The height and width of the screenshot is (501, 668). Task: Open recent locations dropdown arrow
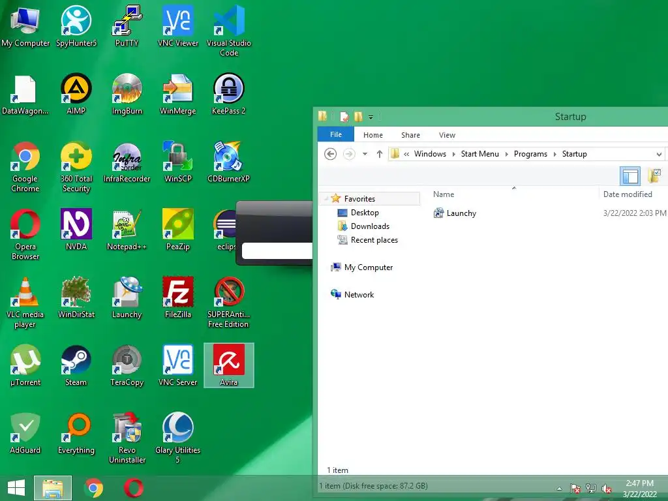(x=365, y=154)
